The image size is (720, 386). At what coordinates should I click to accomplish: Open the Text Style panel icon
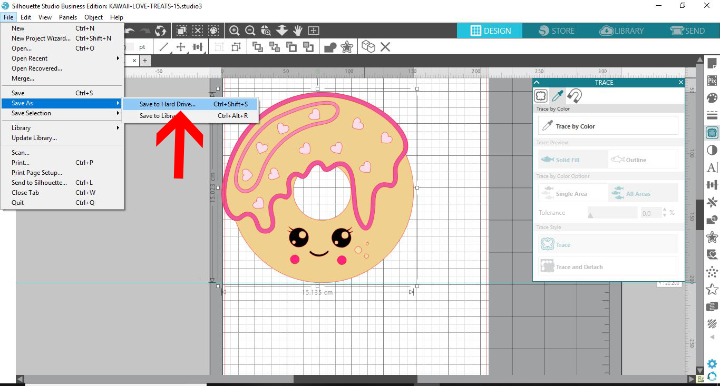[x=712, y=167]
